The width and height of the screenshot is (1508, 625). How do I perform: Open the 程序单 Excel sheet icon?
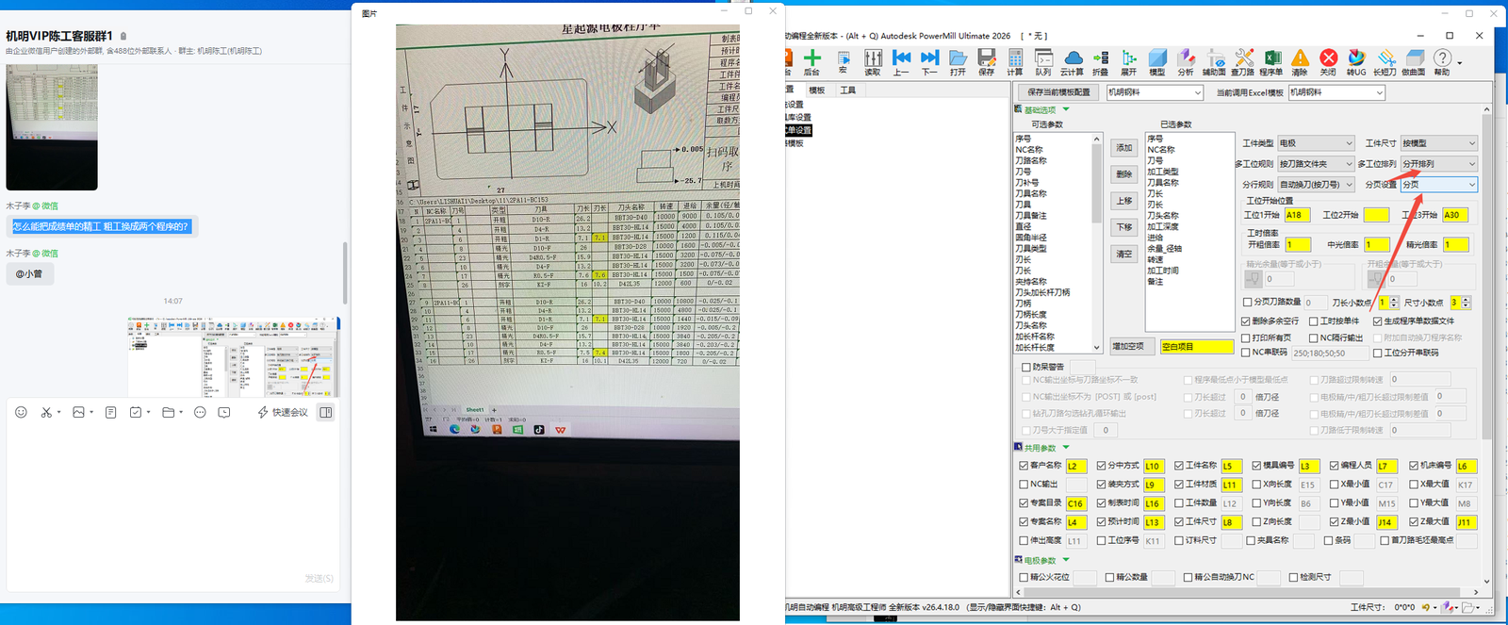pos(1271,62)
